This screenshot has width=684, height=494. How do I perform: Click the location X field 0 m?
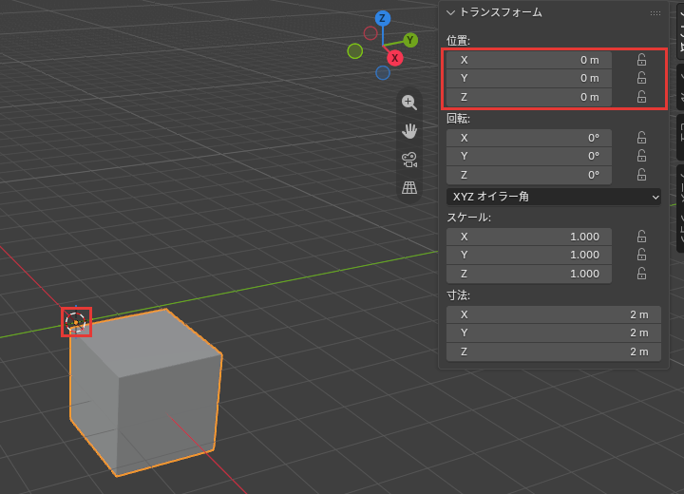529,60
